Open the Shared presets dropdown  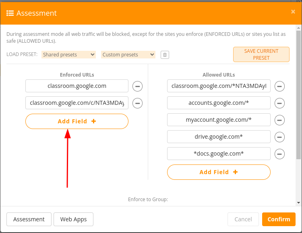pyautogui.click(x=68, y=55)
